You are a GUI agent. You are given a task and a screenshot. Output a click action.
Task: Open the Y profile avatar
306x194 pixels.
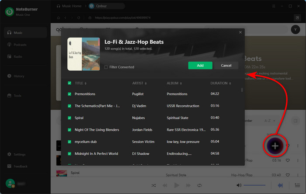[x=295, y=30]
